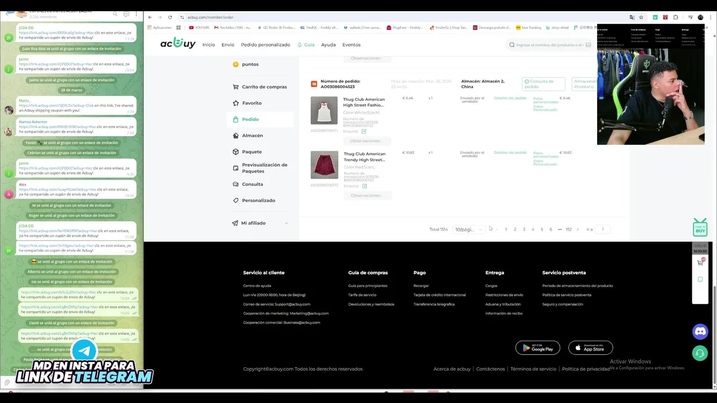Open puntos in the member sidebar
Image resolution: width=717 pixels, height=403 pixels.
[x=250, y=64]
